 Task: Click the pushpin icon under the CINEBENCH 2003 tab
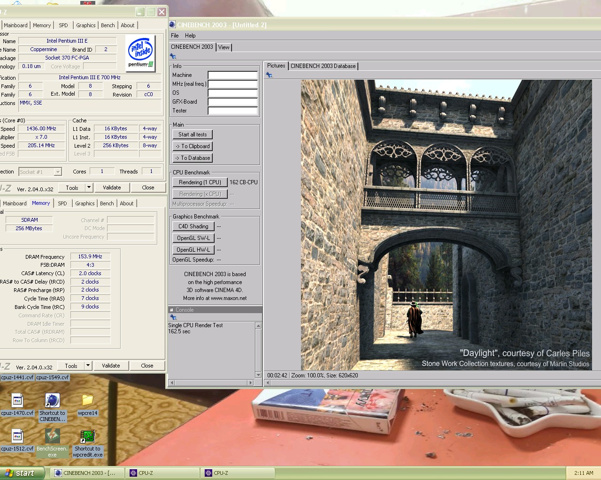click(x=173, y=56)
